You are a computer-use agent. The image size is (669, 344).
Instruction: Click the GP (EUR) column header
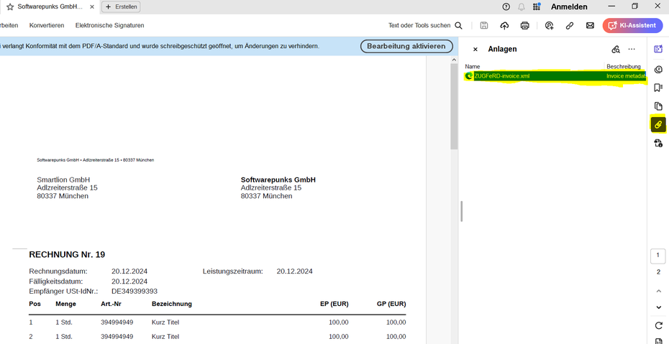pyautogui.click(x=391, y=304)
